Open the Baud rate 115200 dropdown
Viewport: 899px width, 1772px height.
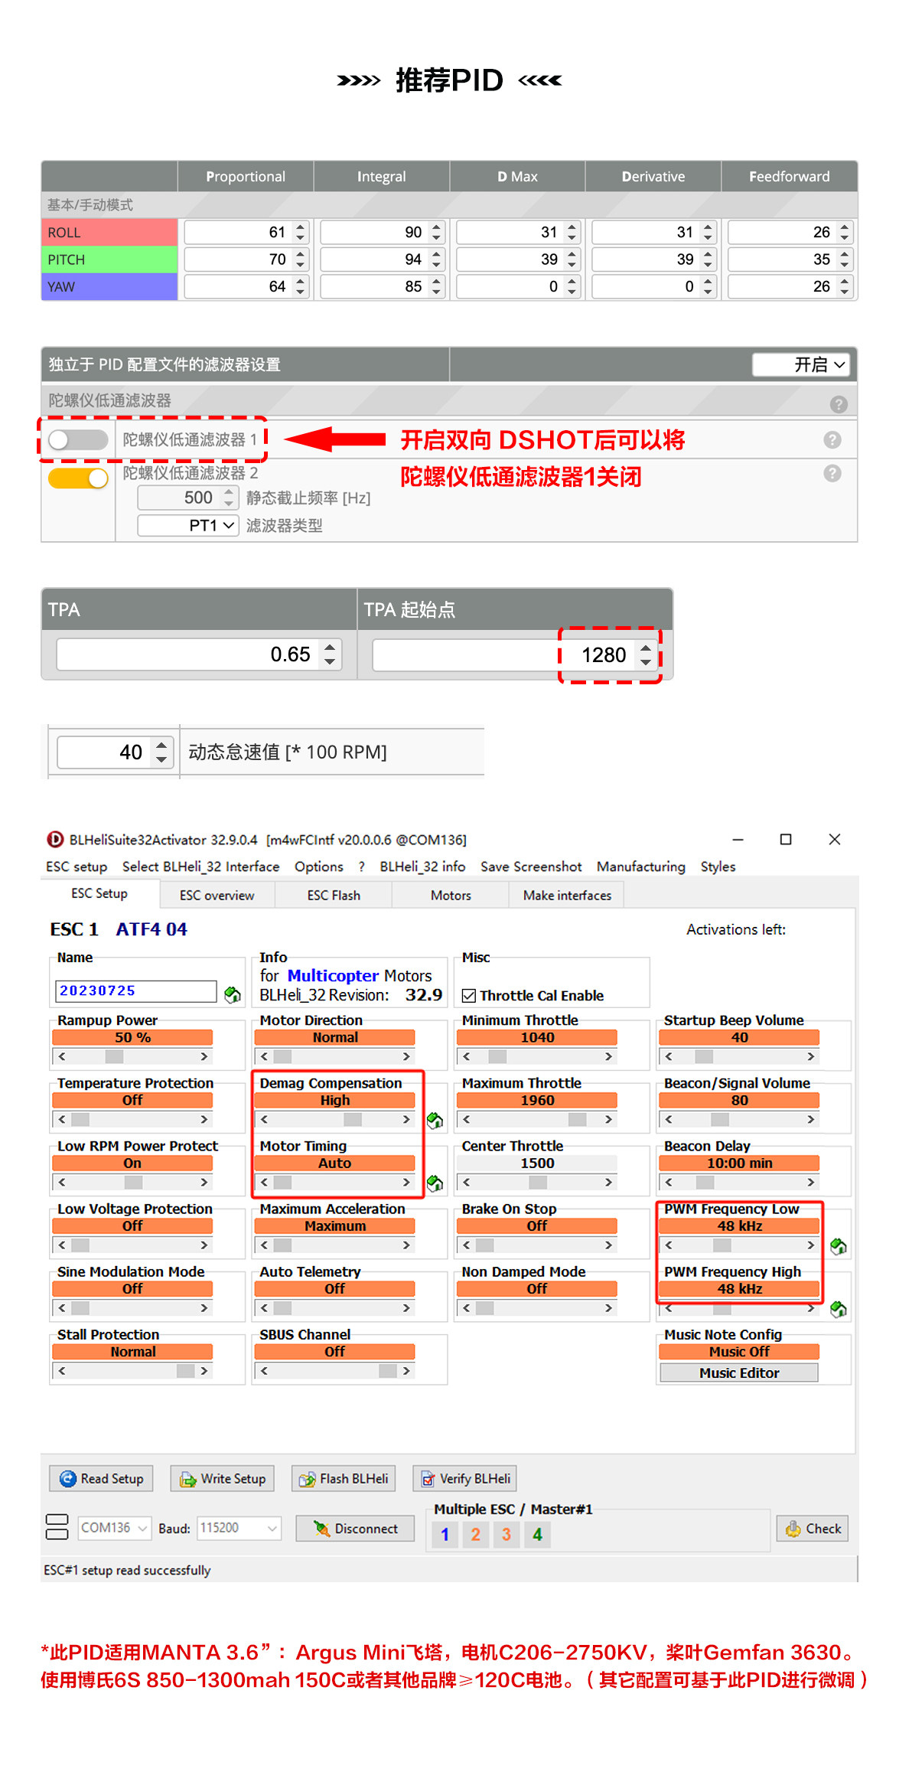point(239,1527)
